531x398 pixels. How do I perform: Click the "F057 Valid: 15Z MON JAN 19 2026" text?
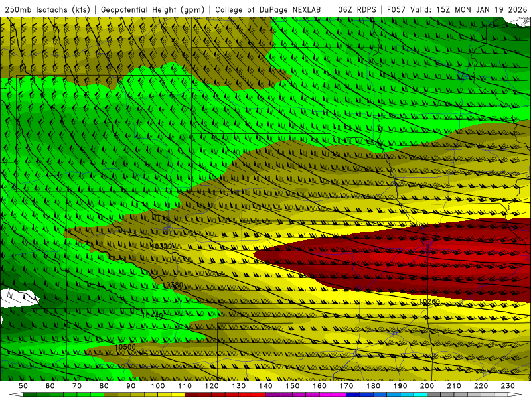click(457, 10)
